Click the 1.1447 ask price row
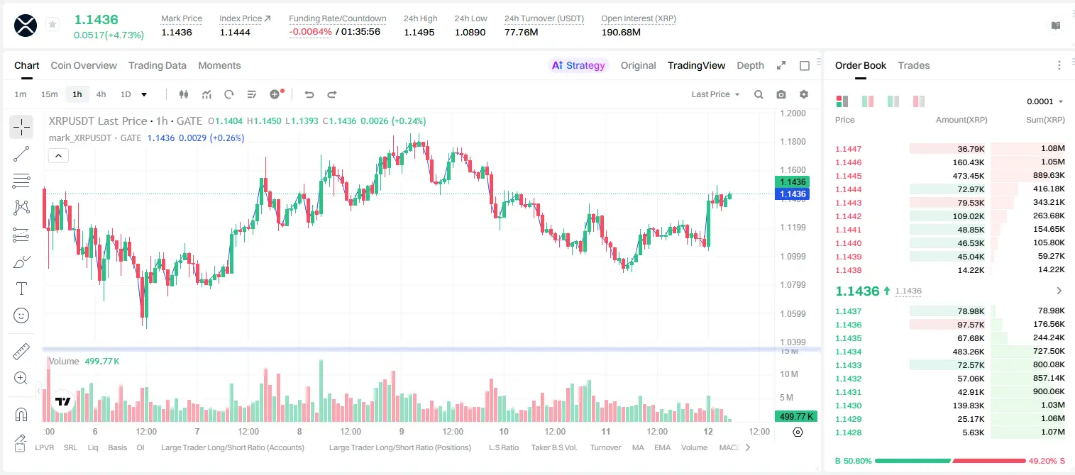The width and height of the screenshot is (1075, 475). pos(949,149)
